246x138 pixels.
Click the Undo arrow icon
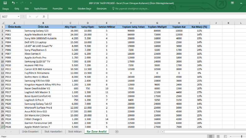[13, 3]
